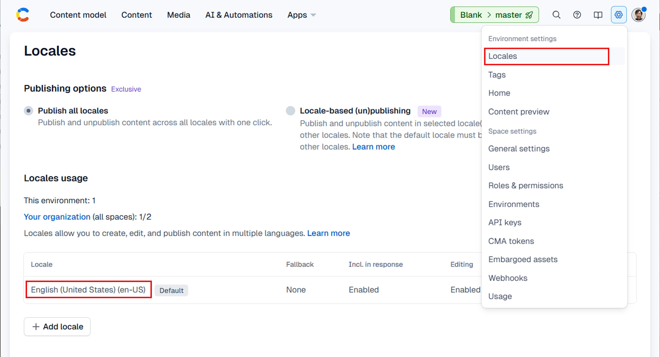This screenshot has height=357, width=660.
Task: Select Locale-based (un)publishing radio option
Action: (x=290, y=111)
